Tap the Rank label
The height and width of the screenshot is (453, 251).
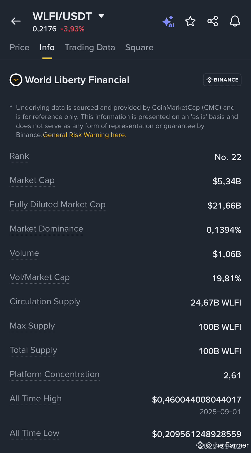pos(19,156)
